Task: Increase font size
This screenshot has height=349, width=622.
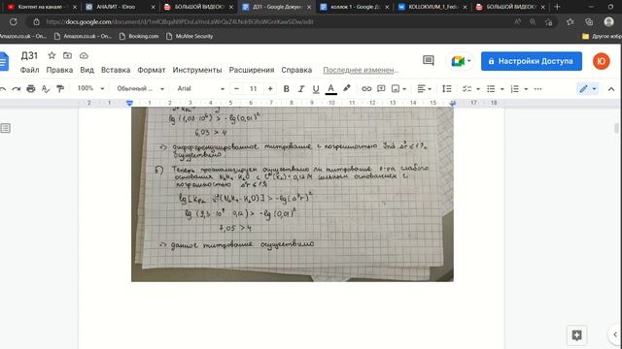Action: coord(270,89)
